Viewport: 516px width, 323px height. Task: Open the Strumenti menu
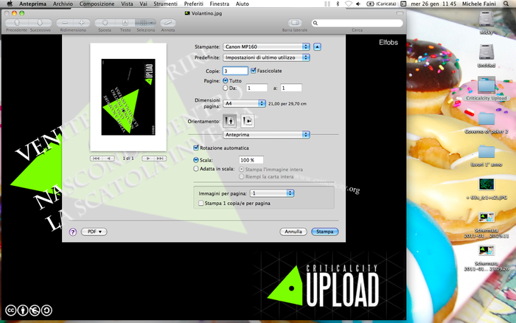tap(165, 4)
